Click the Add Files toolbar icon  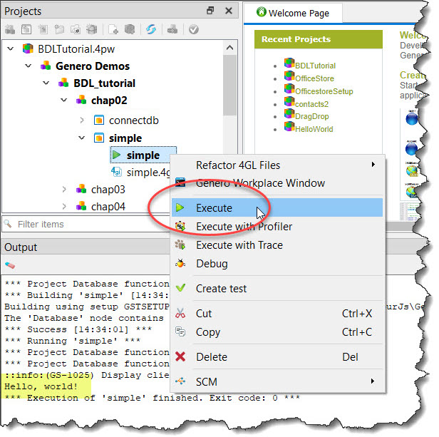click(x=113, y=29)
